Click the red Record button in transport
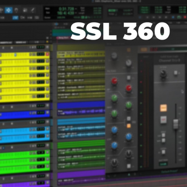This screenshot has height=187, width=187. [185, 17]
